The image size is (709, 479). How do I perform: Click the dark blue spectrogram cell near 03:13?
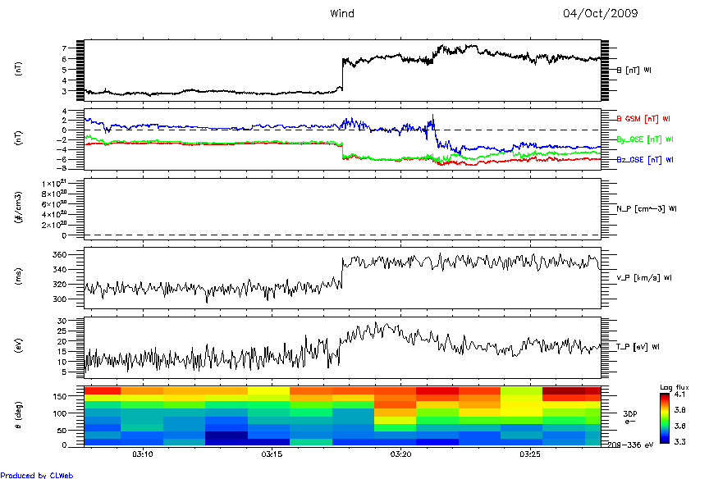226,436
